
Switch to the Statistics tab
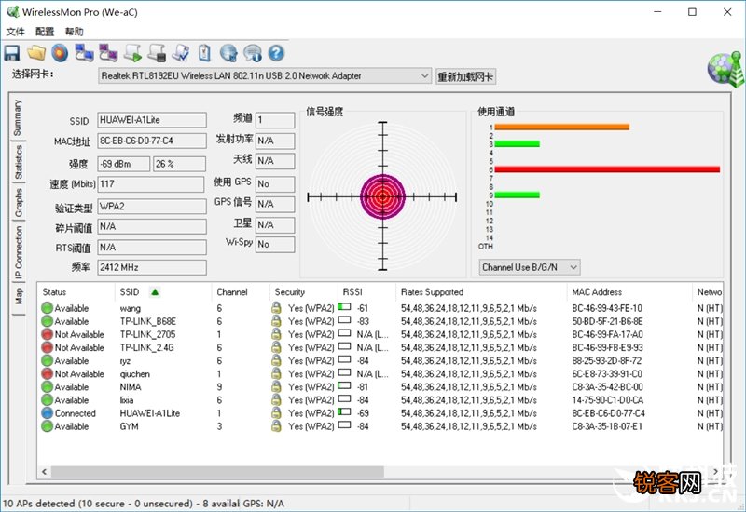[18, 162]
